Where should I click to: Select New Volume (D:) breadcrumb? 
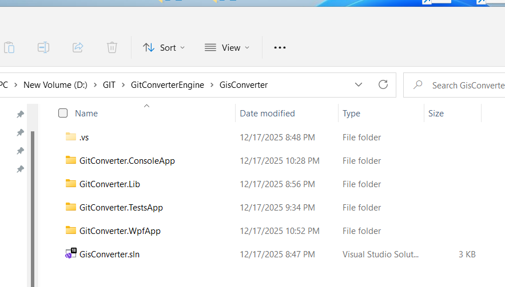55,85
